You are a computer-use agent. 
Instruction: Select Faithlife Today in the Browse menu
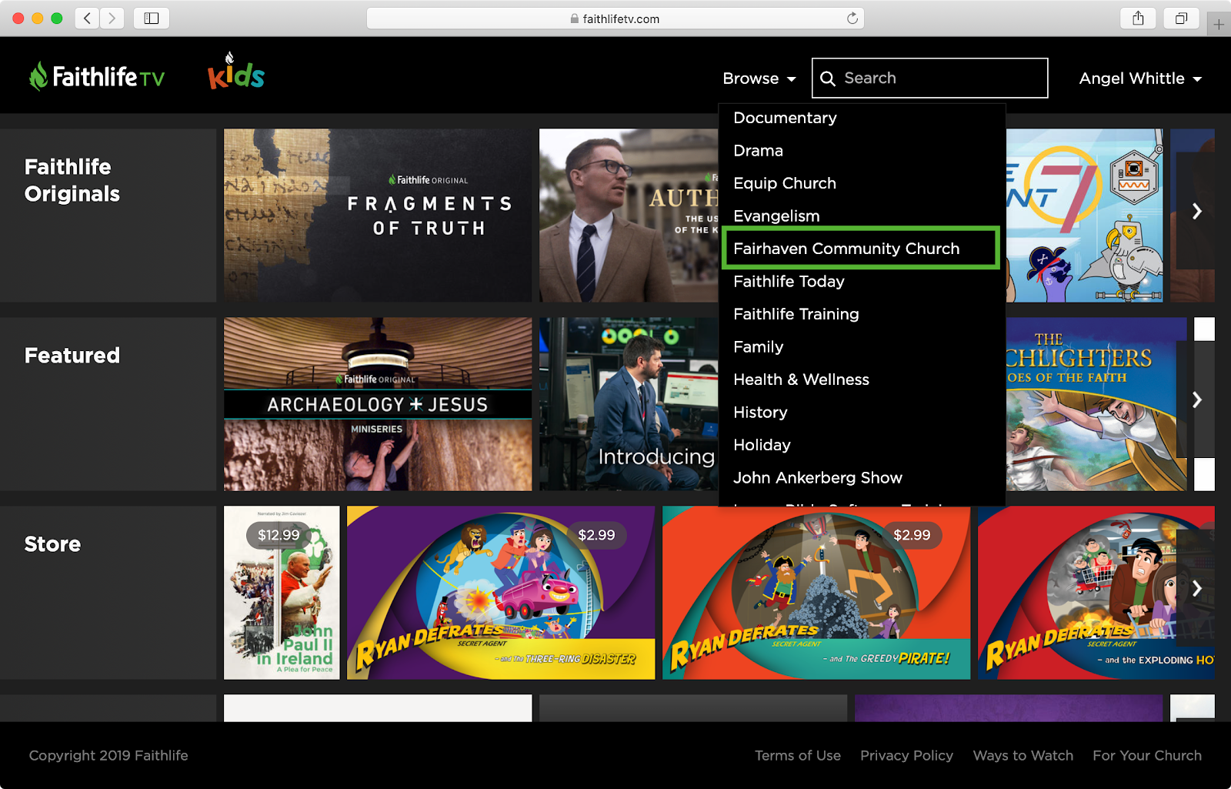click(x=789, y=282)
